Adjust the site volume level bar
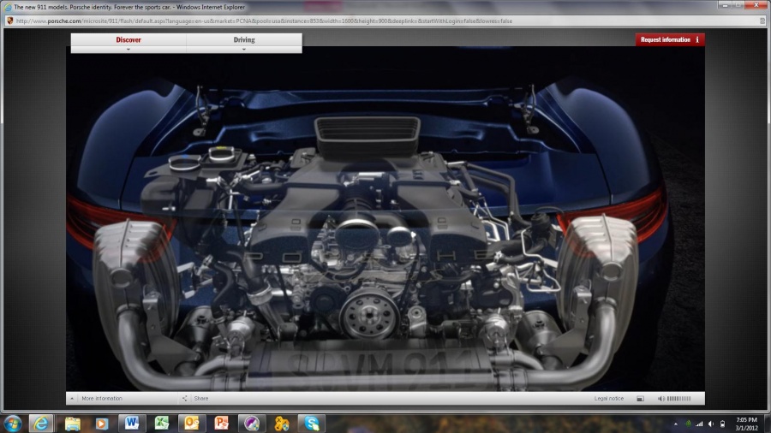 pos(678,399)
